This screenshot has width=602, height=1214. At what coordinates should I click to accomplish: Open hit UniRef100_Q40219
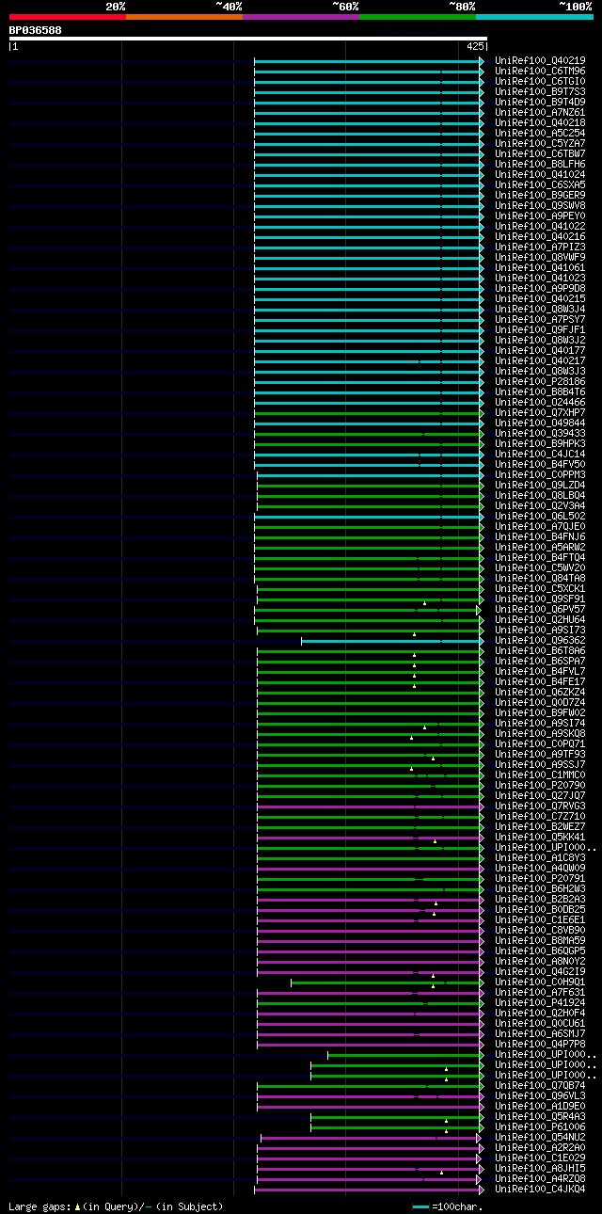click(540, 61)
